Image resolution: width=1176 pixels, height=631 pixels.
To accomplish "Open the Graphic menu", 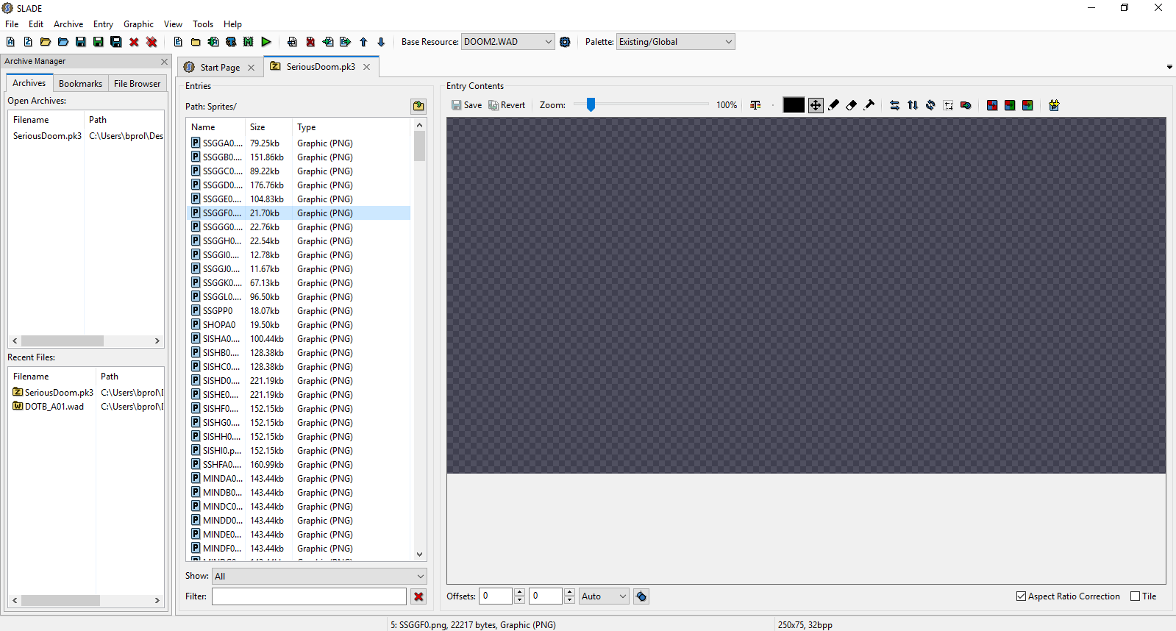I will pyautogui.click(x=138, y=24).
